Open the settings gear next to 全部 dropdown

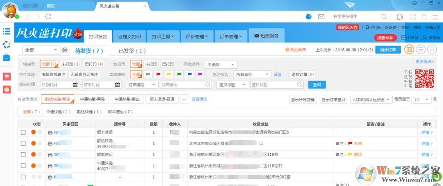pos(64,50)
